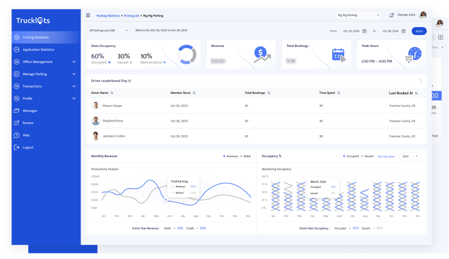
Task: Open the notifications bell icon
Action: pos(391,15)
